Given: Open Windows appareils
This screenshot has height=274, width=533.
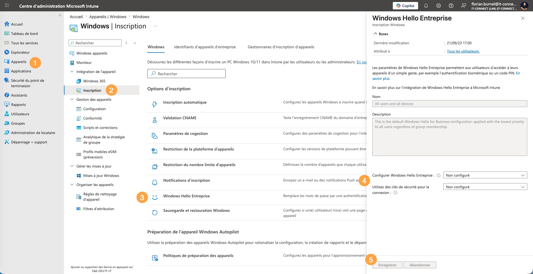Looking at the screenshot, I should click(92, 53).
